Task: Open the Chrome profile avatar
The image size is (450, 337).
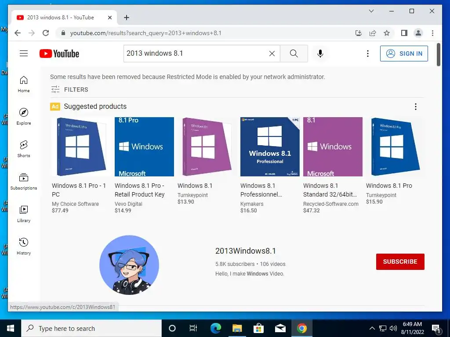Action: [x=418, y=33]
